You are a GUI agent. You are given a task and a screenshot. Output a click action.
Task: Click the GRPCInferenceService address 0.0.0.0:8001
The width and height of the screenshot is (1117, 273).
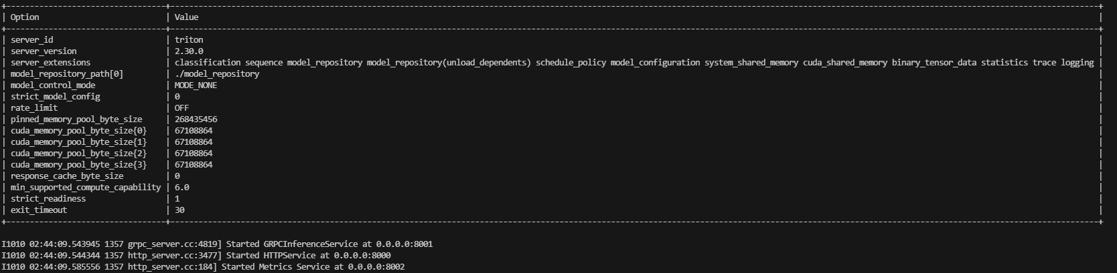coord(404,244)
